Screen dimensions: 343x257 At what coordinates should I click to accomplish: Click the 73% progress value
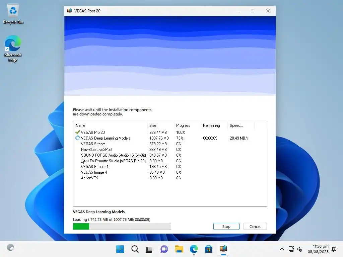coord(180,138)
